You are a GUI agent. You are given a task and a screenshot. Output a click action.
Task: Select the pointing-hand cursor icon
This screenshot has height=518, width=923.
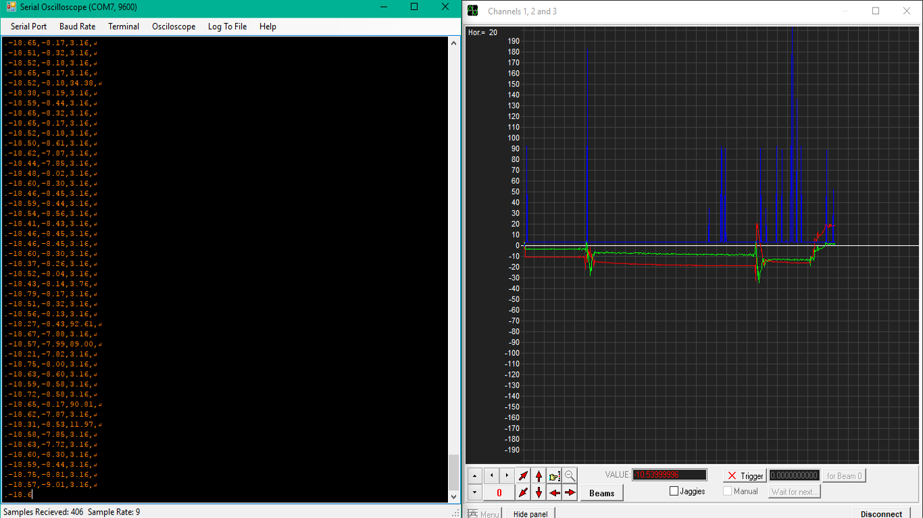(553, 475)
